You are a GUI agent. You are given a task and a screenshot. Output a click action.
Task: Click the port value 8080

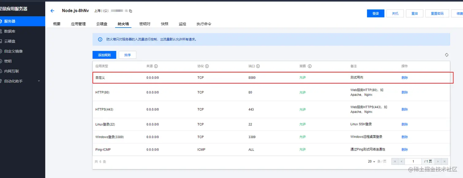click(x=252, y=78)
